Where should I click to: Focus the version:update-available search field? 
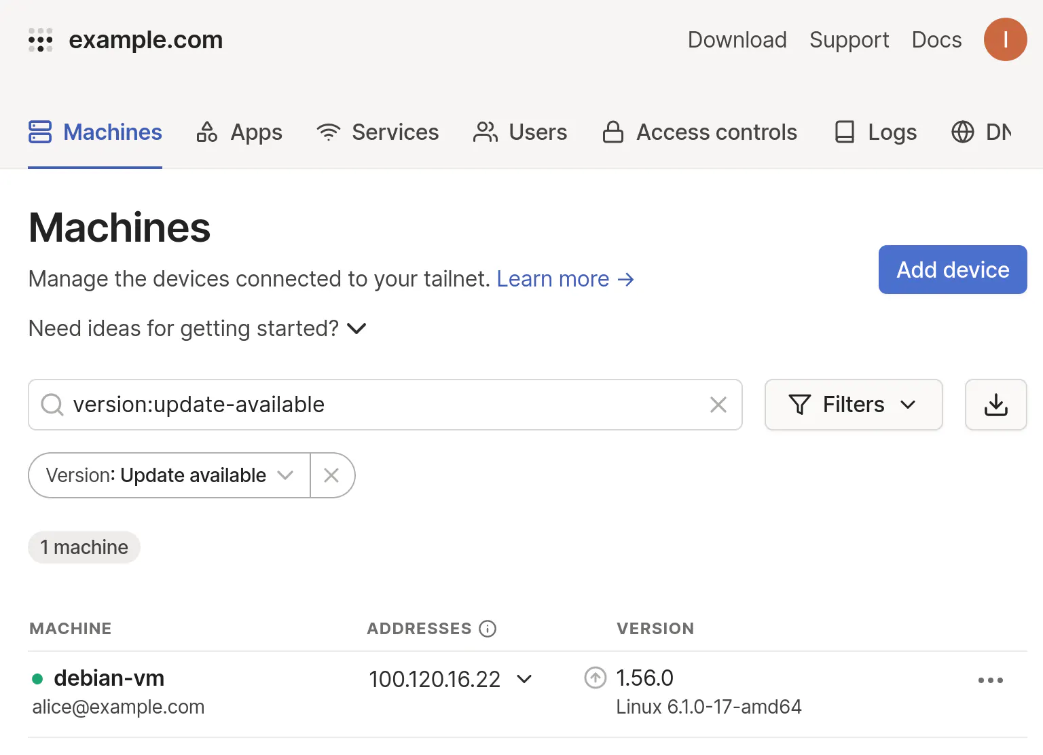pos(385,405)
